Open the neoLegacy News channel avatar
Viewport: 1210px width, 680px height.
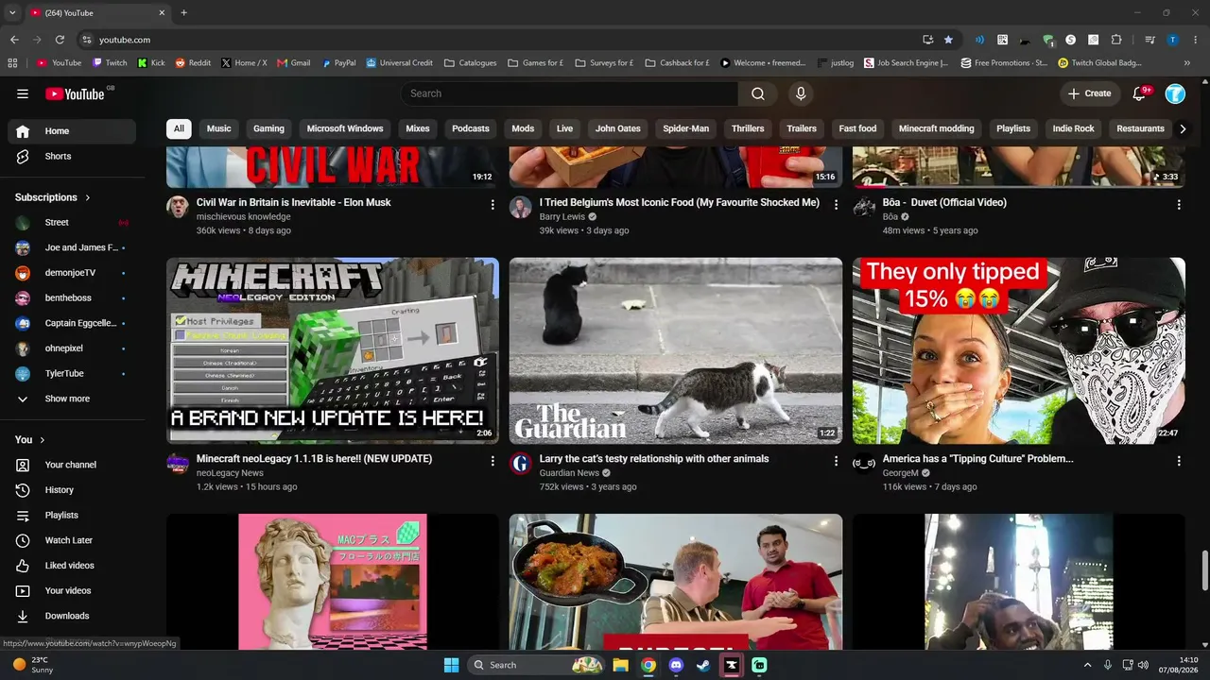(178, 464)
